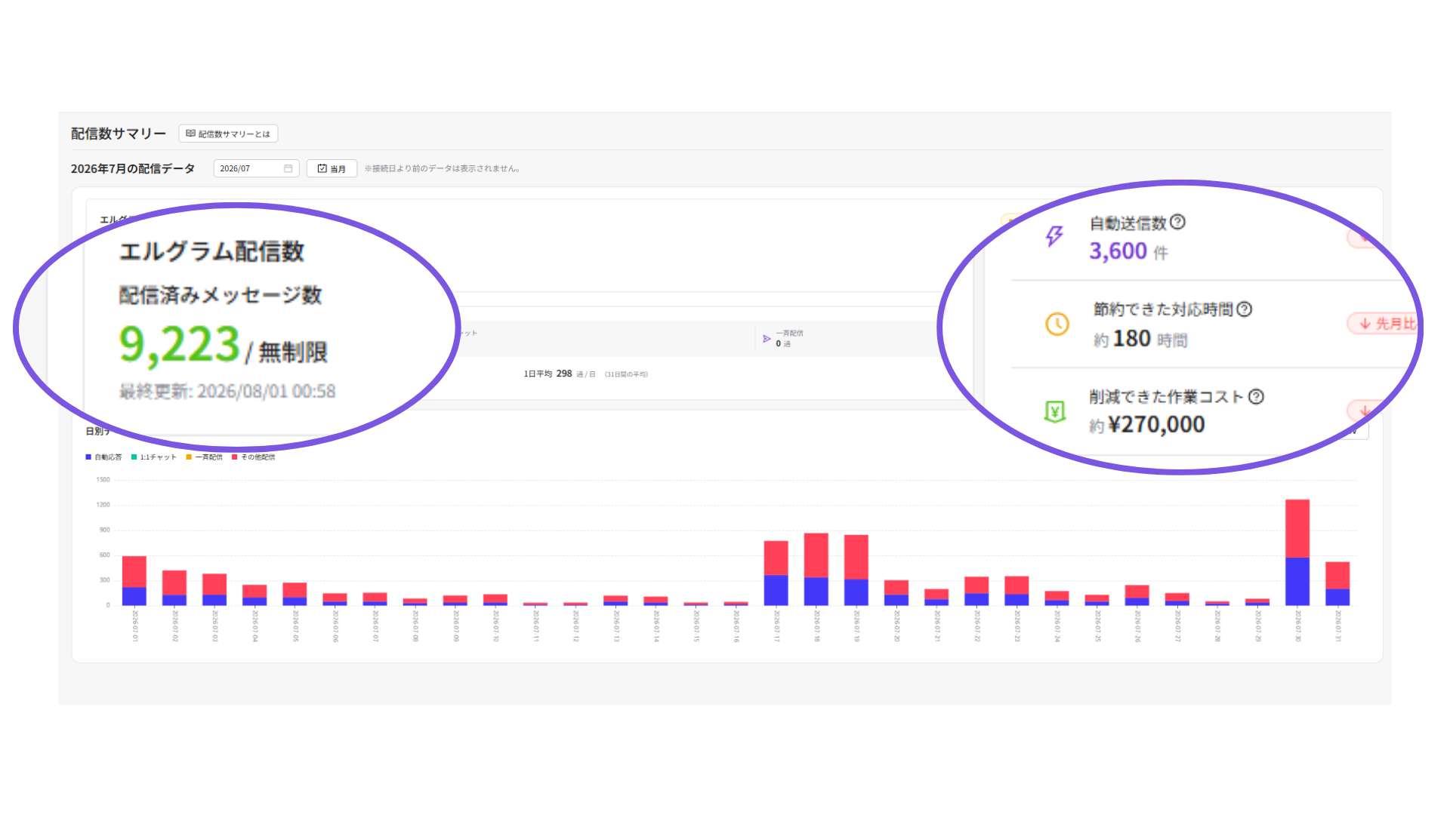Click the tallest chart bar for 2026-07-30
This screenshot has height=815, width=1450.
pyautogui.click(x=1297, y=552)
